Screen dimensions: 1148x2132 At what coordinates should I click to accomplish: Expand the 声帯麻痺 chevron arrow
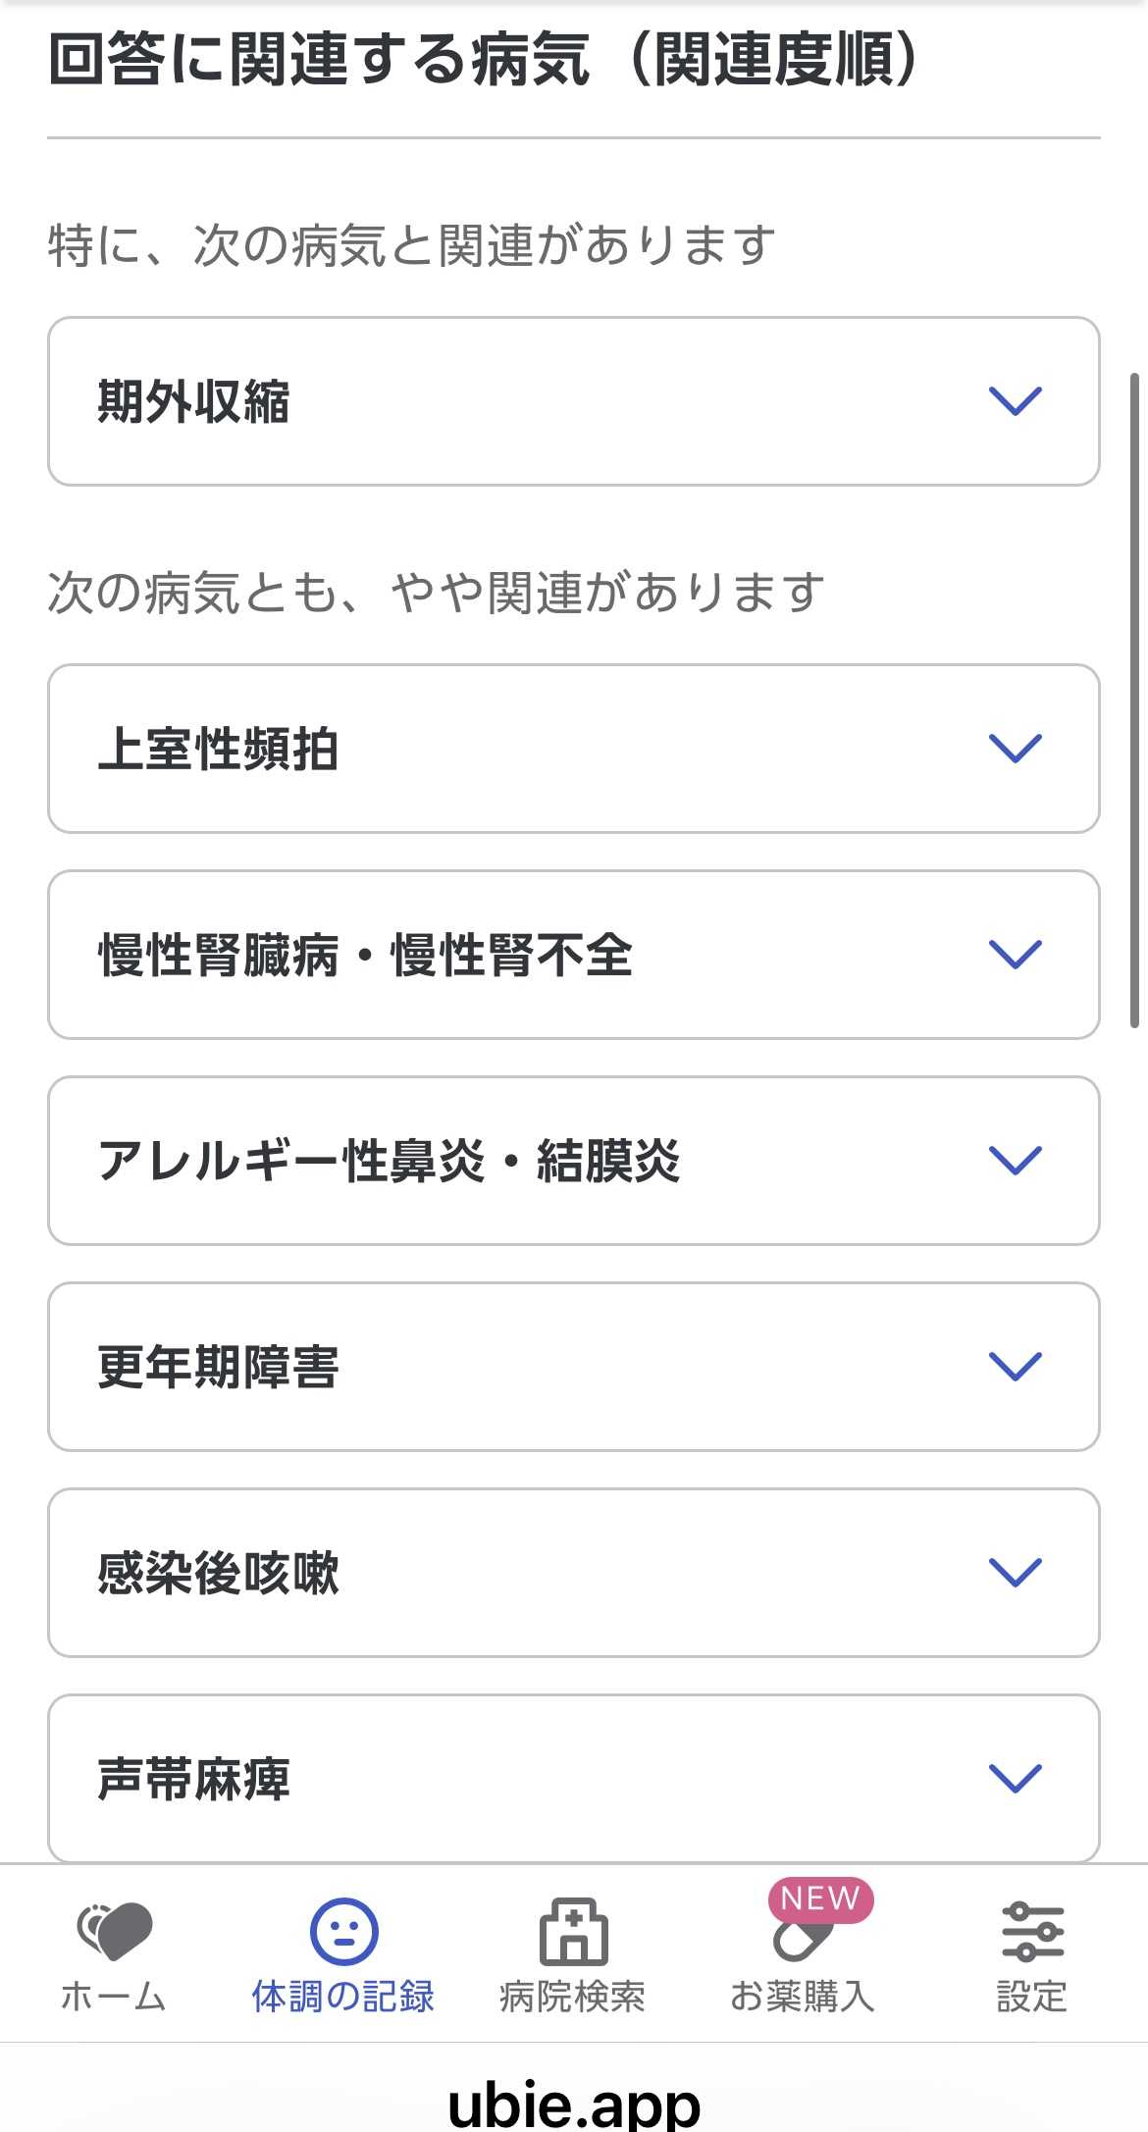(x=1015, y=1778)
